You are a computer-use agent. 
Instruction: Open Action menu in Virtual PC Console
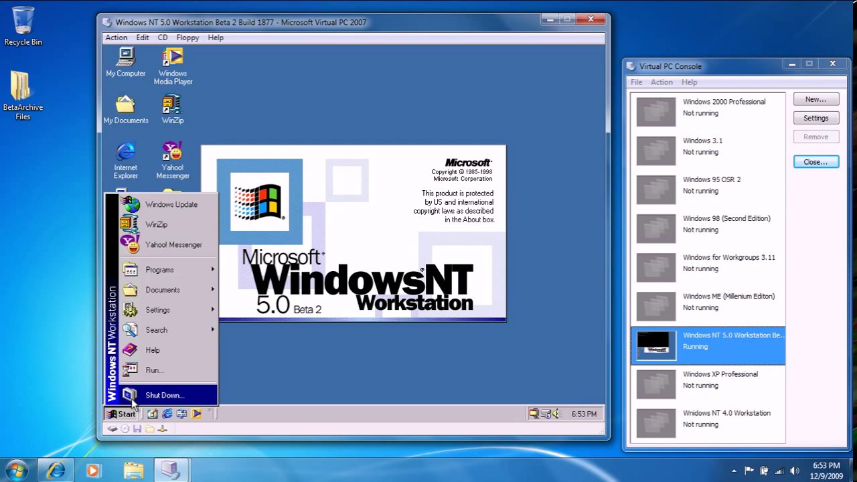click(x=661, y=82)
